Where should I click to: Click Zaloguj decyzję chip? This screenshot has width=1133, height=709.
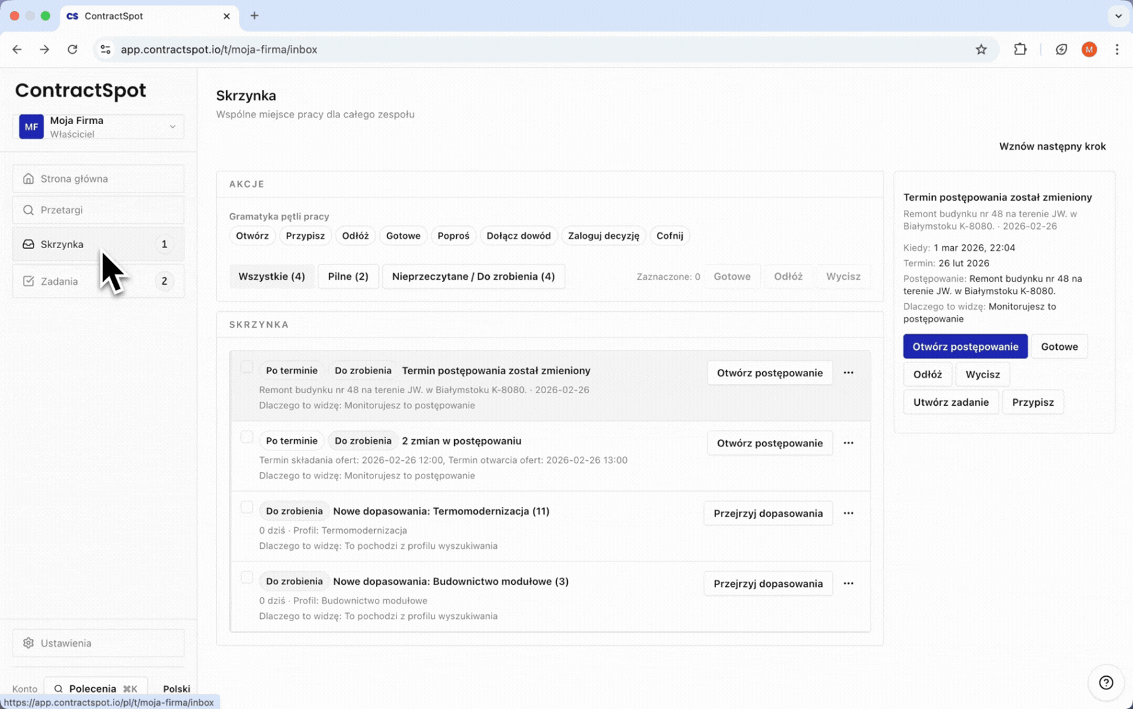[x=603, y=236]
